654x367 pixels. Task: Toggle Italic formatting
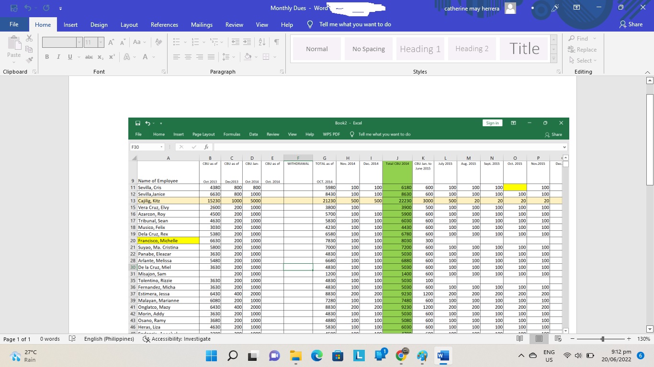pyautogui.click(x=58, y=57)
